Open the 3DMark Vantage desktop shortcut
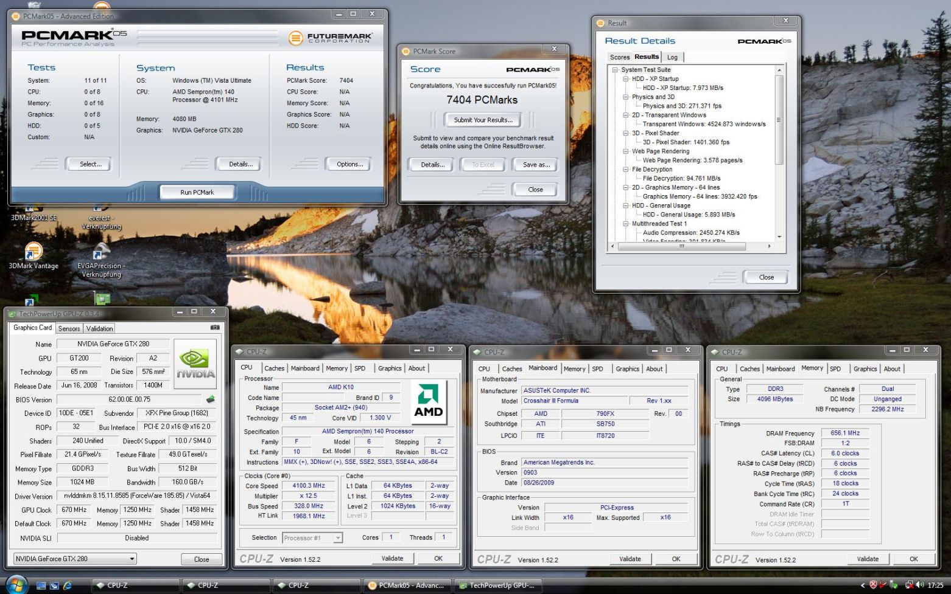 pyautogui.click(x=33, y=256)
